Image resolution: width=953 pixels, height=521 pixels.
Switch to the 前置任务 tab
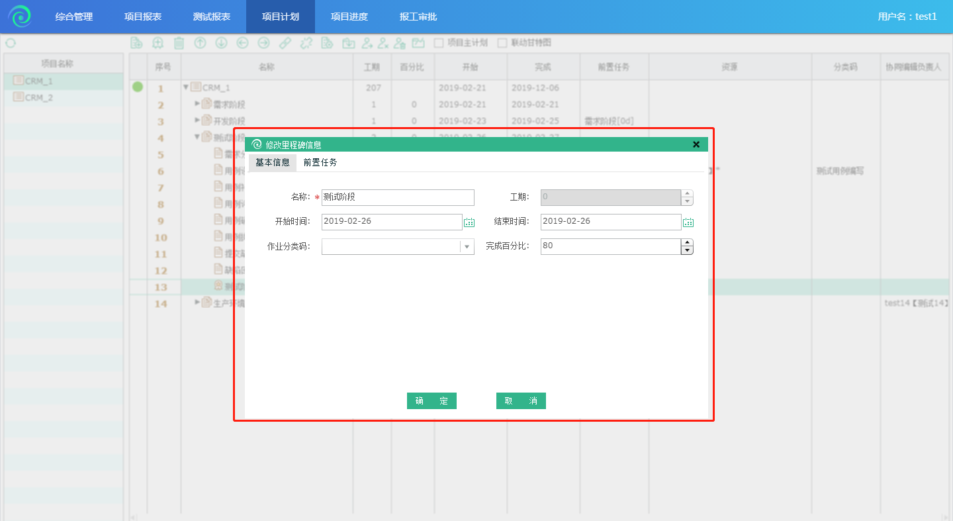pos(320,163)
